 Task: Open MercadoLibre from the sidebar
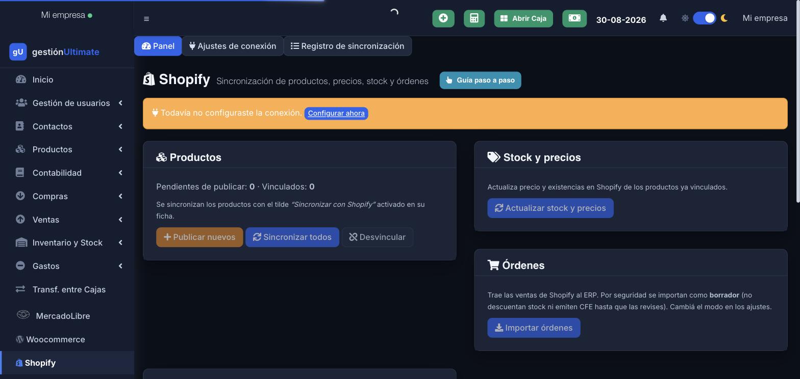click(67, 316)
